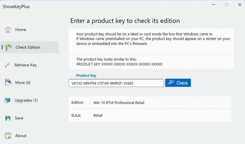The height and width of the screenshot is (144, 245).
Task: Click the Retrieve Key golden key icon
Action: (x=8, y=65)
